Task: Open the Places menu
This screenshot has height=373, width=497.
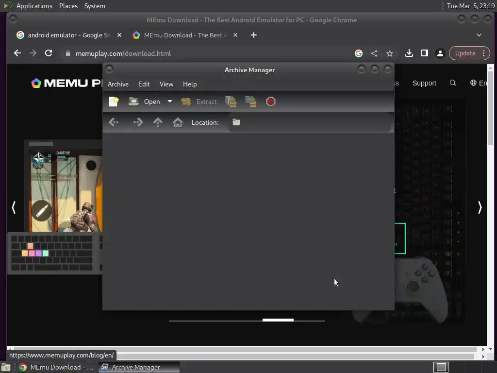Action: click(x=68, y=6)
